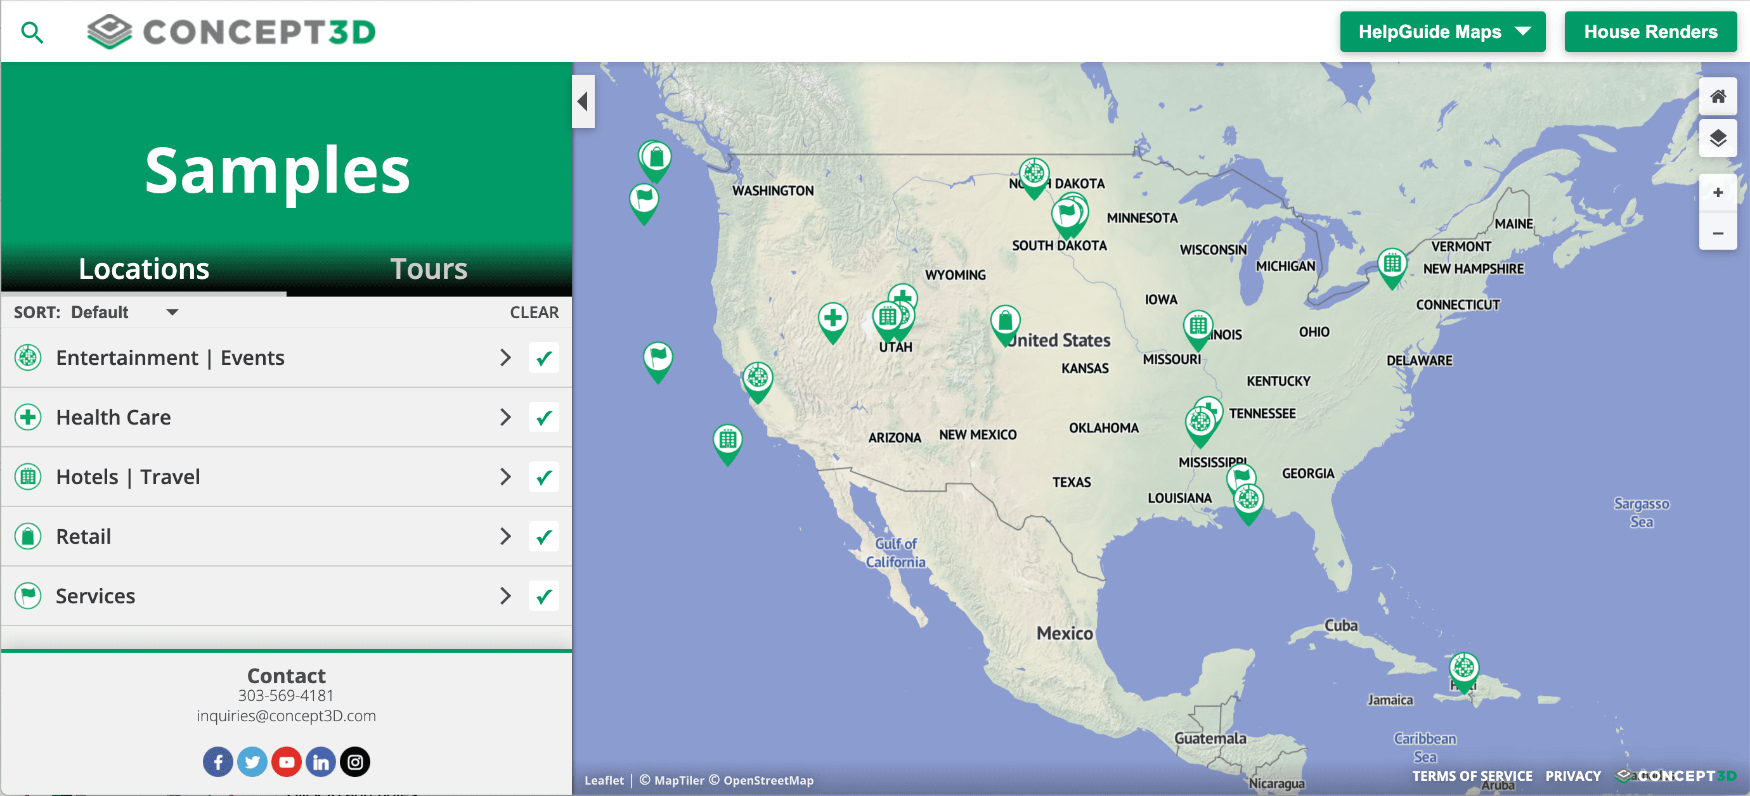Switch to the Tours tab
The width and height of the screenshot is (1750, 796).
coord(429,268)
